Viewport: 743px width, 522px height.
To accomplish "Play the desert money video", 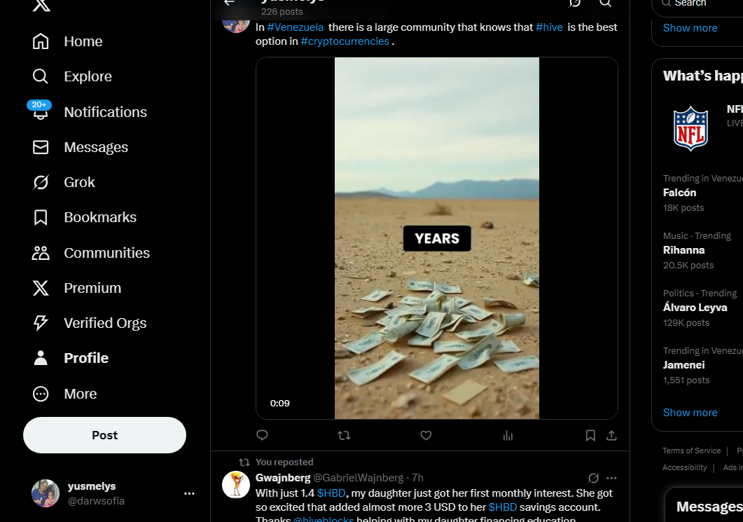I will [436, 238].
